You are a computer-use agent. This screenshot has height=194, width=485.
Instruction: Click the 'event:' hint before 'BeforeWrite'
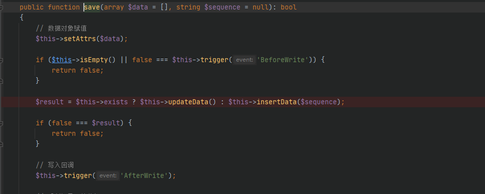pos(245,60)
